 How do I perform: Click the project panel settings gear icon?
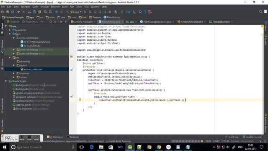pos(61,22)
